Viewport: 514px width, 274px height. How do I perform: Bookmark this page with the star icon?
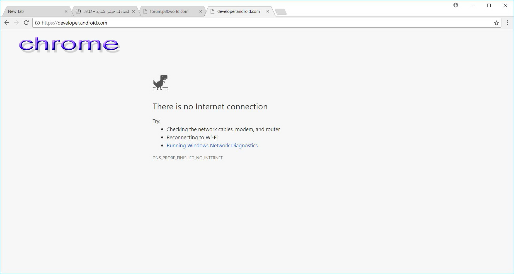496,23
